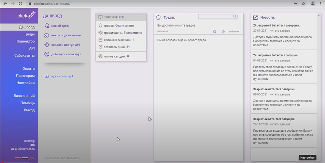Switch language via the UK flag

pyautogui.click(x=32, y=158)
